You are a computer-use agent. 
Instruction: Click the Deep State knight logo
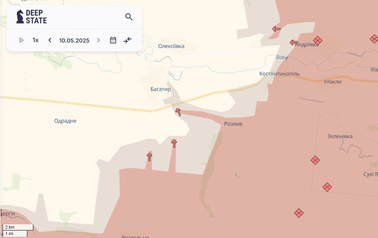tap(20, 17)
